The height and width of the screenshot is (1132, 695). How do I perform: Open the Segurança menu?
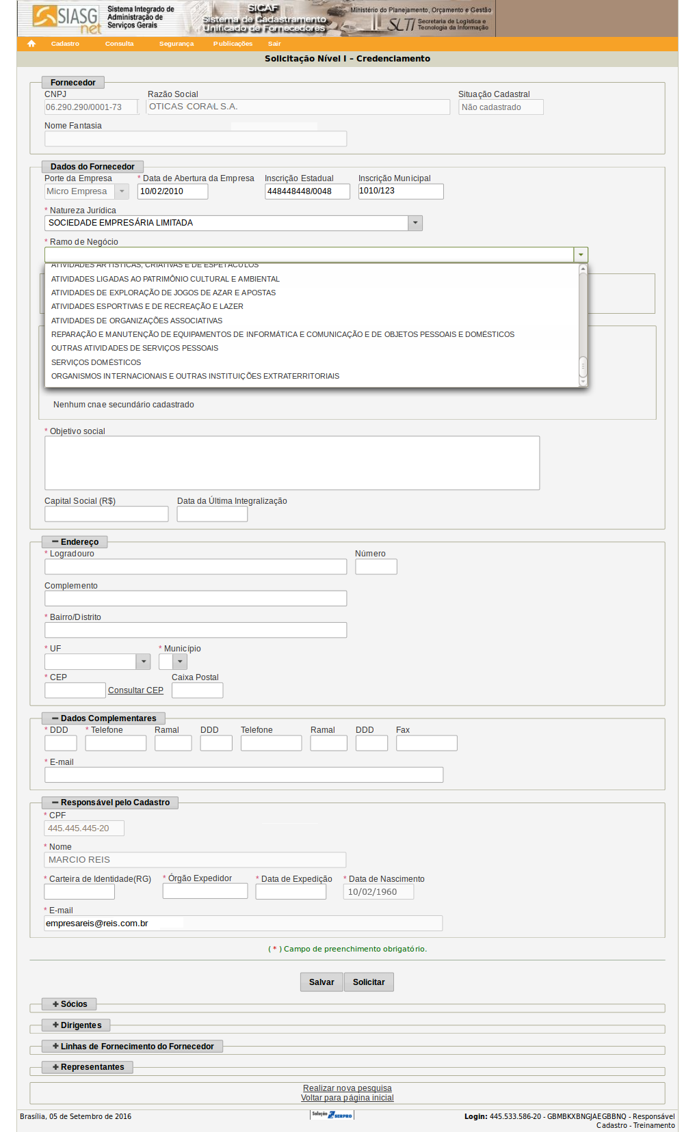tap(176, 44)
